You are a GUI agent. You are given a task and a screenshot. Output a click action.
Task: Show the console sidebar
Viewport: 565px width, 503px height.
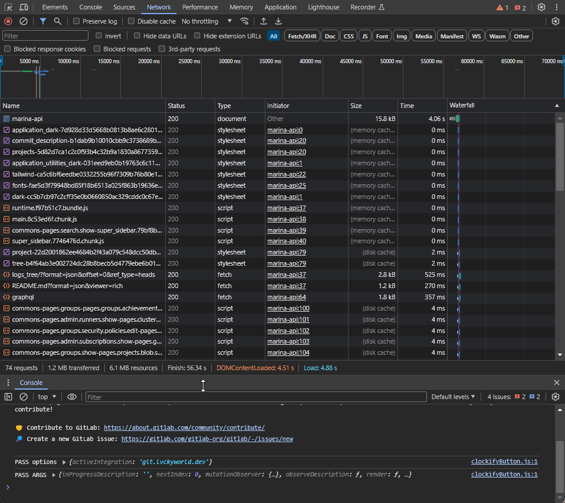click(x=8, y=397)
